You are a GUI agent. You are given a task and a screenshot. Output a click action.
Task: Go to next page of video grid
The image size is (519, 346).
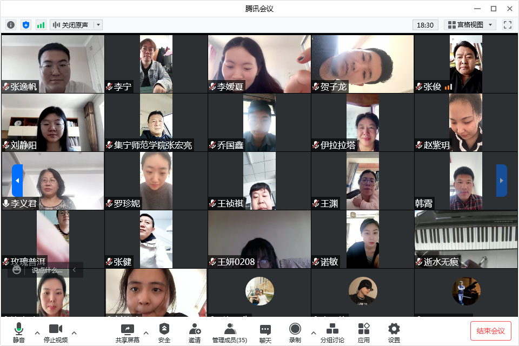point(501,181)
